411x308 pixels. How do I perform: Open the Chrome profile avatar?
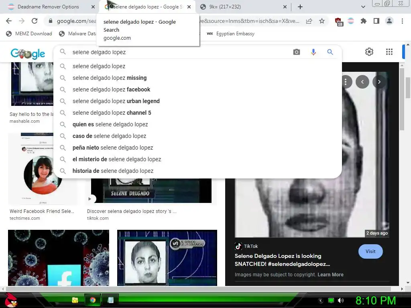click(x=389, y=21)
